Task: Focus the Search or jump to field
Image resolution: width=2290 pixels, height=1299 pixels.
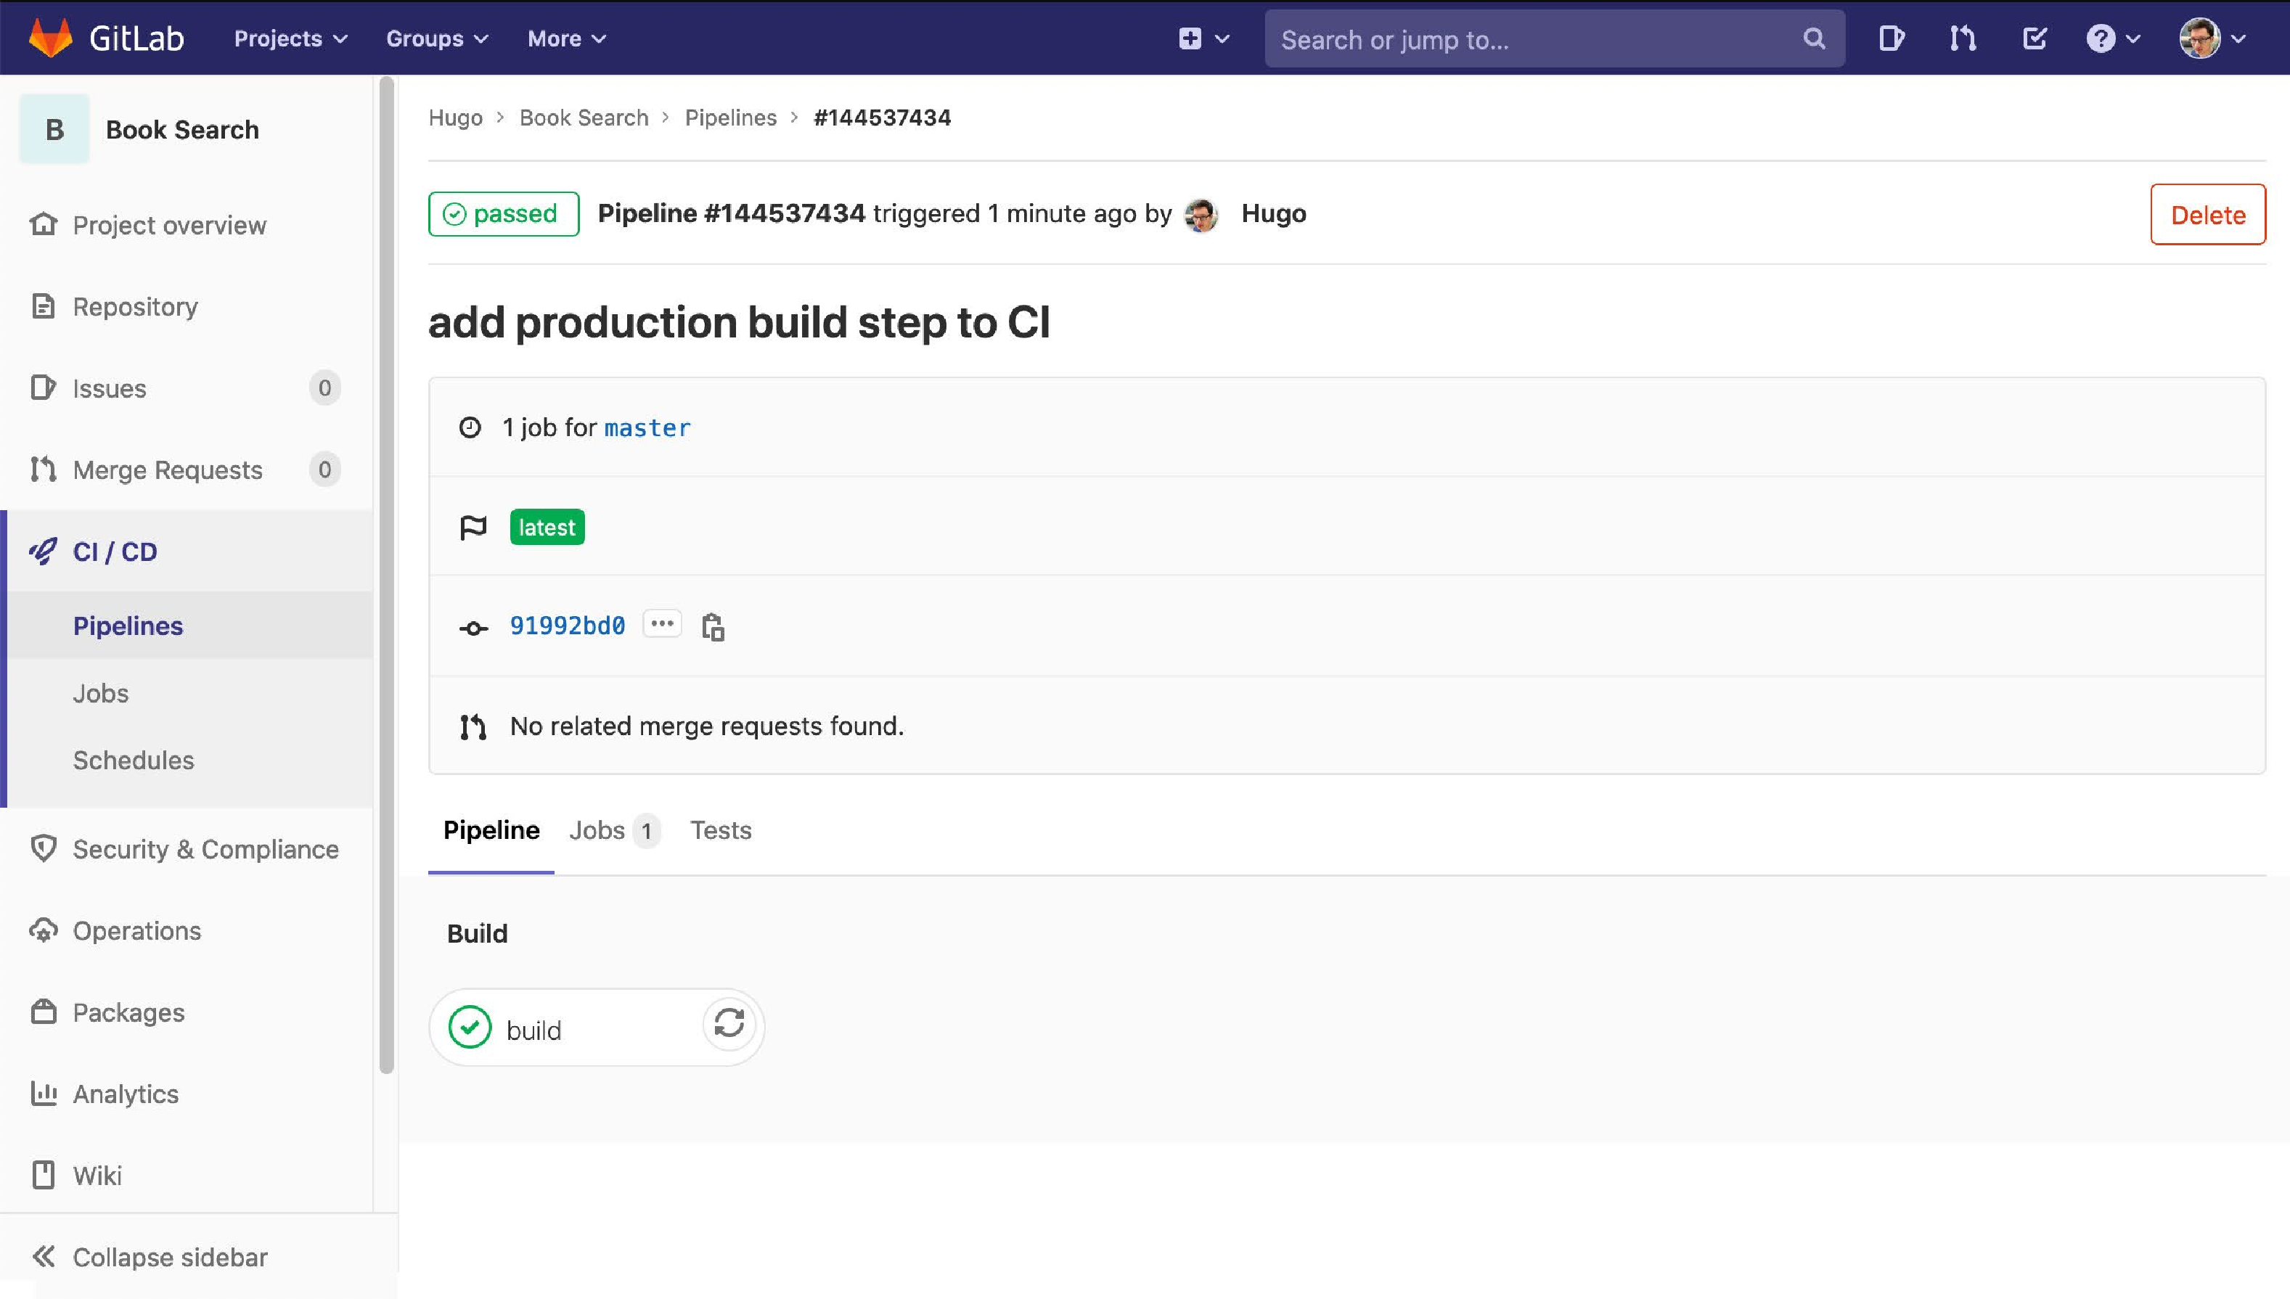Action: (x=1554, y=38)
